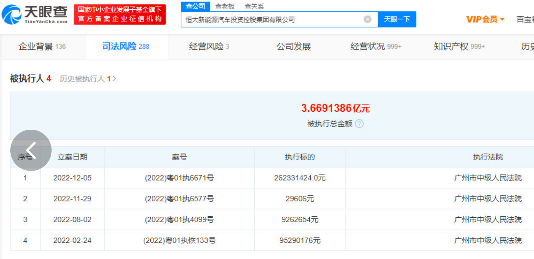Screen dimensions: 534x259
Task: Switch to the 查关系 search tab
Action: coord(254,7)
